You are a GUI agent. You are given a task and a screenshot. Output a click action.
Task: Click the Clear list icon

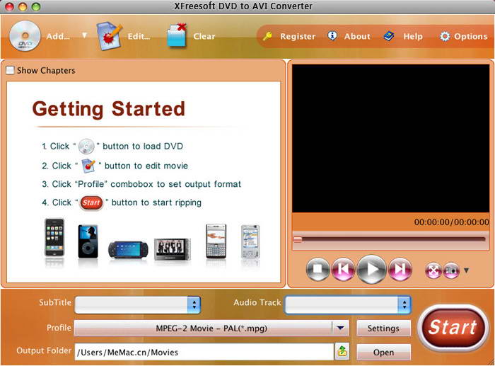pos(177,35)
